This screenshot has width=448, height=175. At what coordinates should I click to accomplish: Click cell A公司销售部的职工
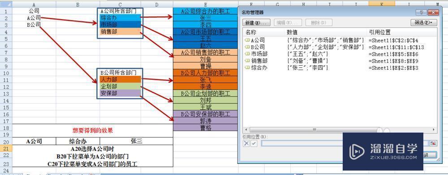coord(206,52)
